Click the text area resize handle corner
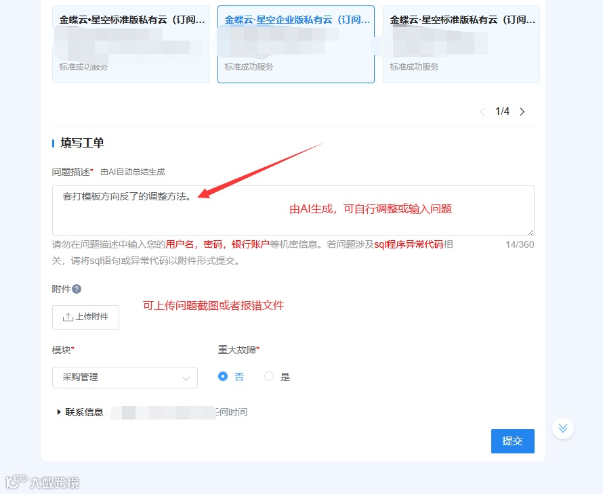The width and height of the screenshot is (603, 494). pyautogui.click(x=531, y=232)
